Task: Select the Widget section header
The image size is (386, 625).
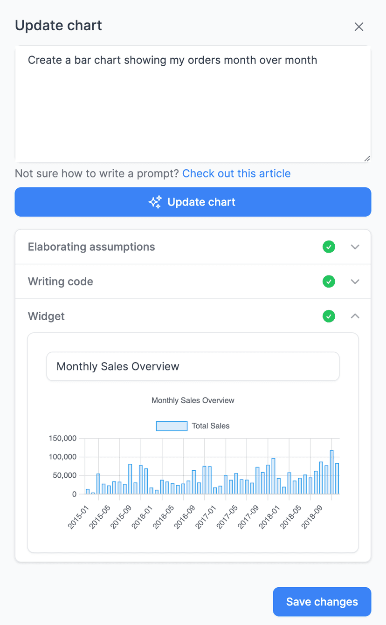Action: [46, 316]
